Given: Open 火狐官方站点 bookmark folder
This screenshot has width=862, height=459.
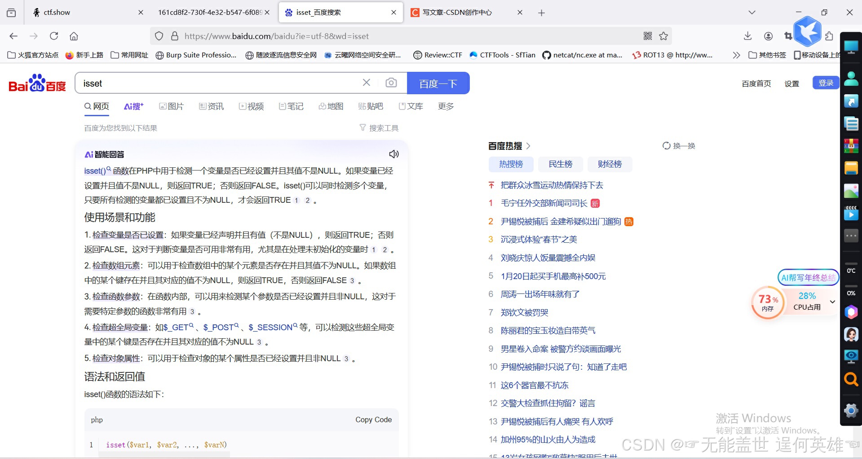Looking at the screenshot, I should pyautogui.click(x=33, y=55).
